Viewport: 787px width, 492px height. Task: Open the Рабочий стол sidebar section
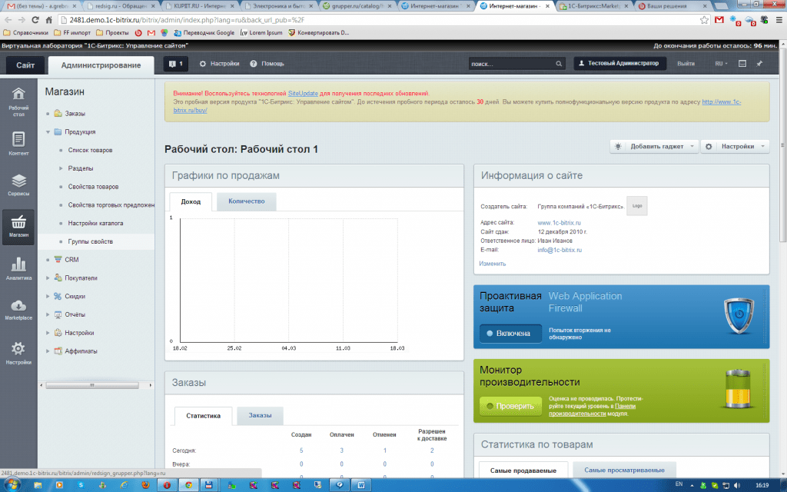coord(18,101)
